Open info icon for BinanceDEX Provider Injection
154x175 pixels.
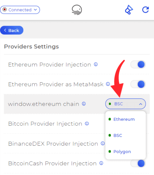(x=103, y=143)
